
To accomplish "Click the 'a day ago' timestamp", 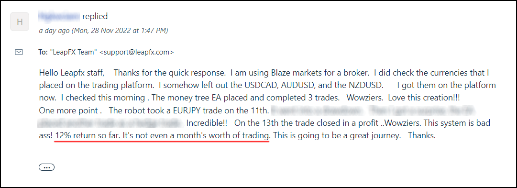I will point(54,31).
